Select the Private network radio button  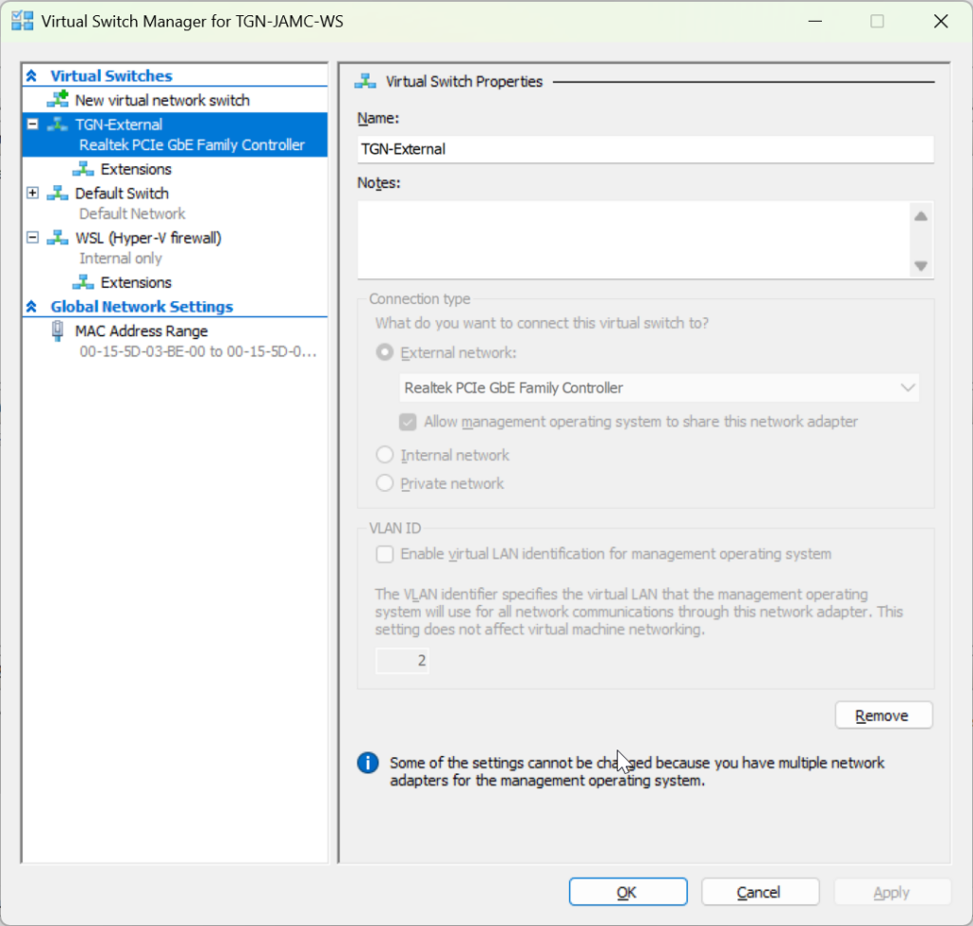tap(385, 483)
